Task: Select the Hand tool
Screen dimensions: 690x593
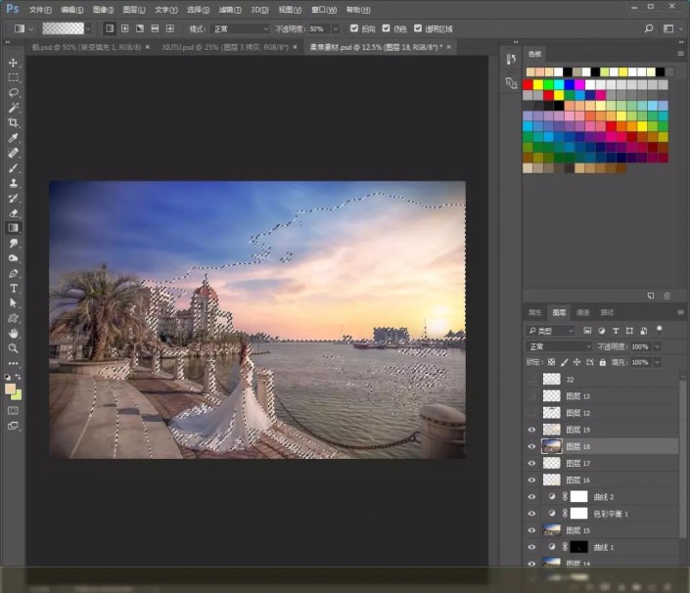Action: pyautogui.click(x=13, y=334)
